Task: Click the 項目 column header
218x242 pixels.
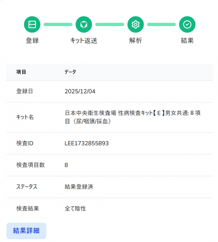Action: [21, 72]
